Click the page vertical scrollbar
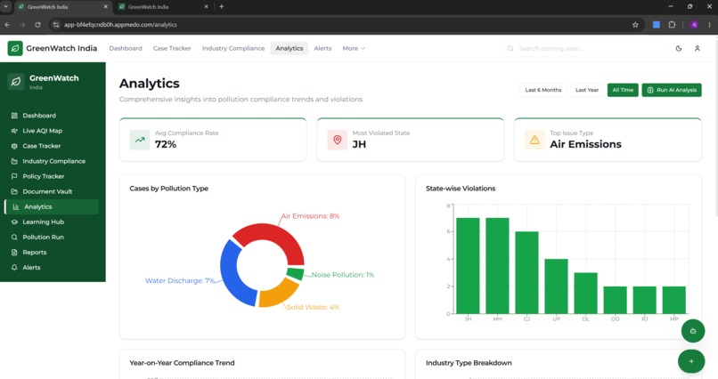718x379 pixels. pyautogui.click(x=714, y=128)
